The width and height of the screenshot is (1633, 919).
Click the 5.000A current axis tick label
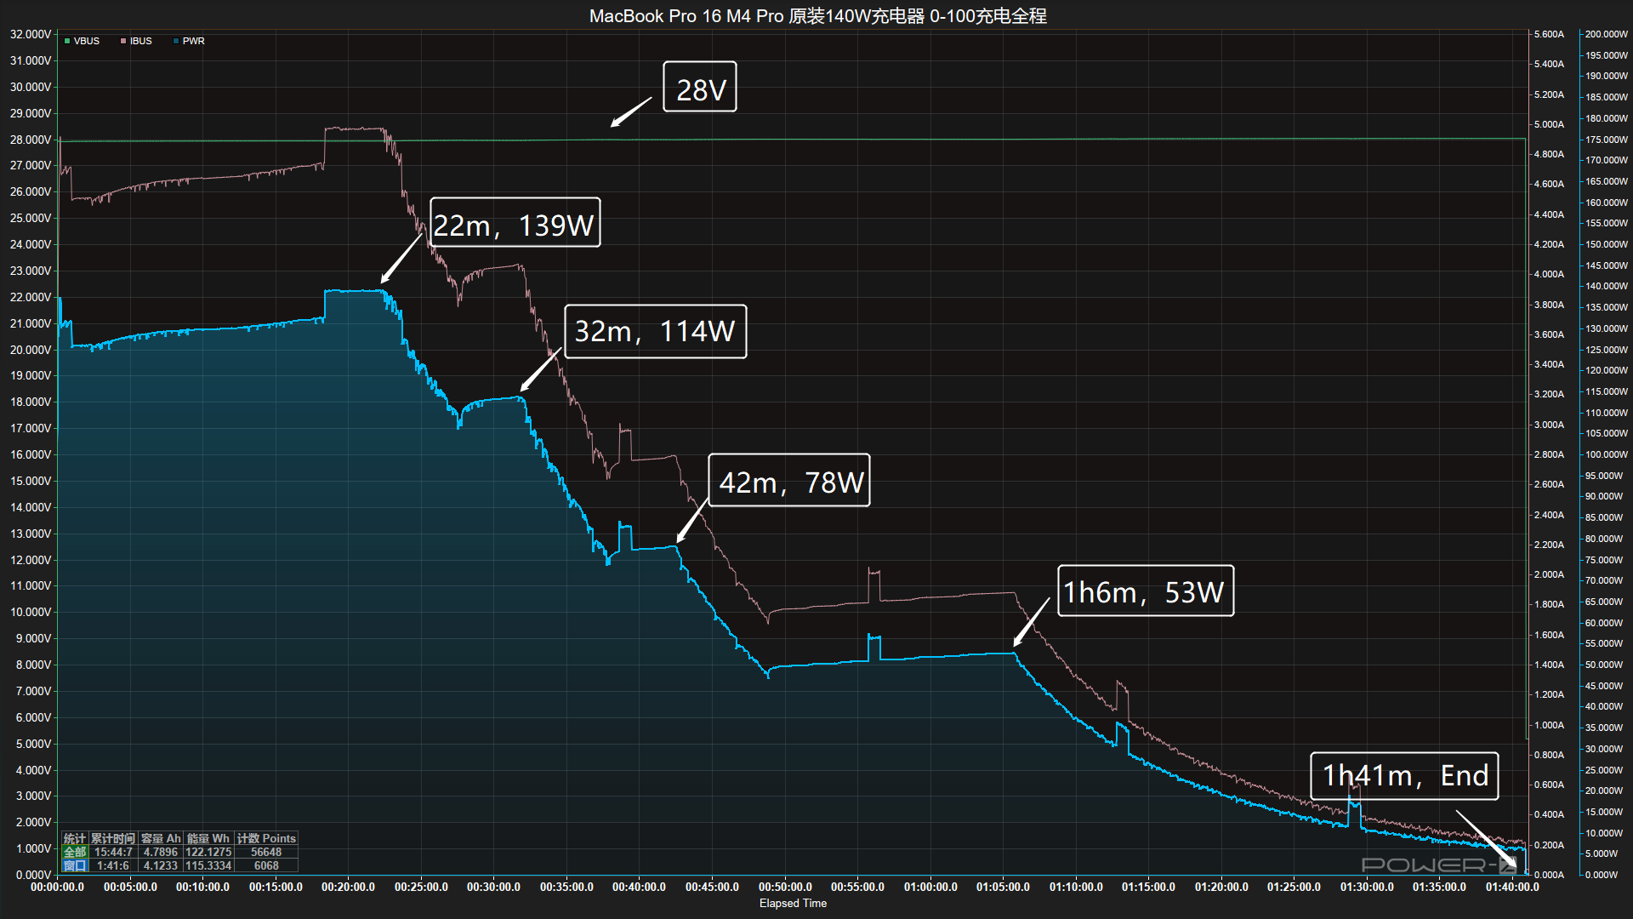[x=1549, y=124]
